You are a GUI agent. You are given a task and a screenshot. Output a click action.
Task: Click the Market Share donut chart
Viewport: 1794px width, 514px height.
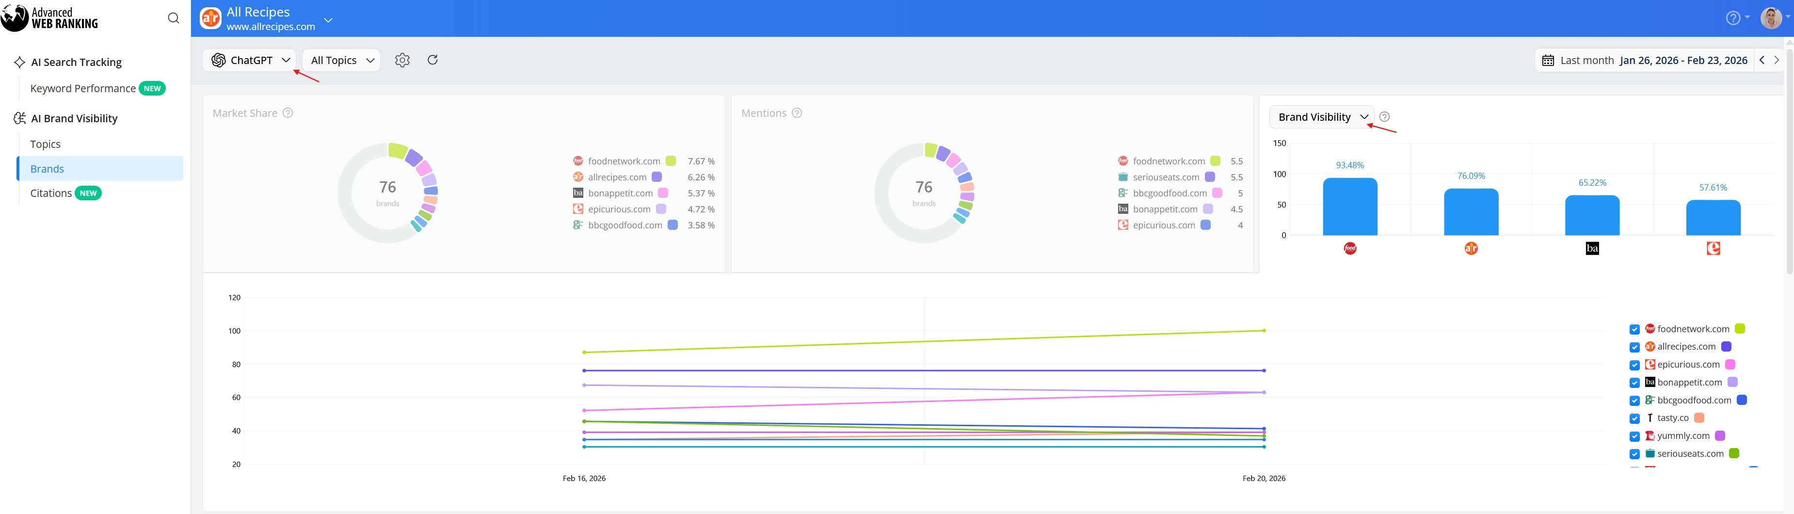pyautogui.click(x=388, y=193)
